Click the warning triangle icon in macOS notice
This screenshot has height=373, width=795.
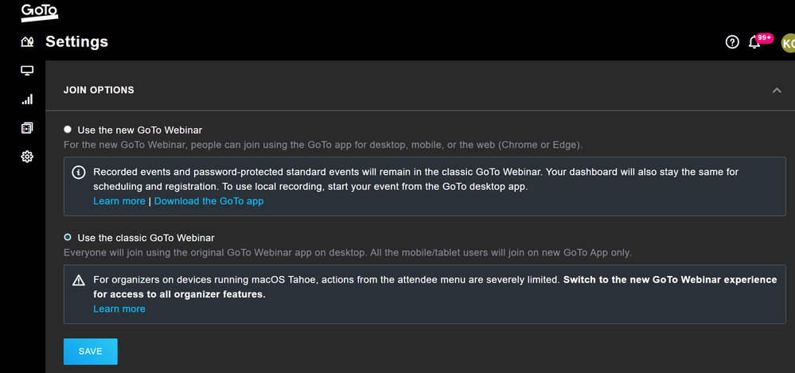pyautogui.click(x=79, y=281)
